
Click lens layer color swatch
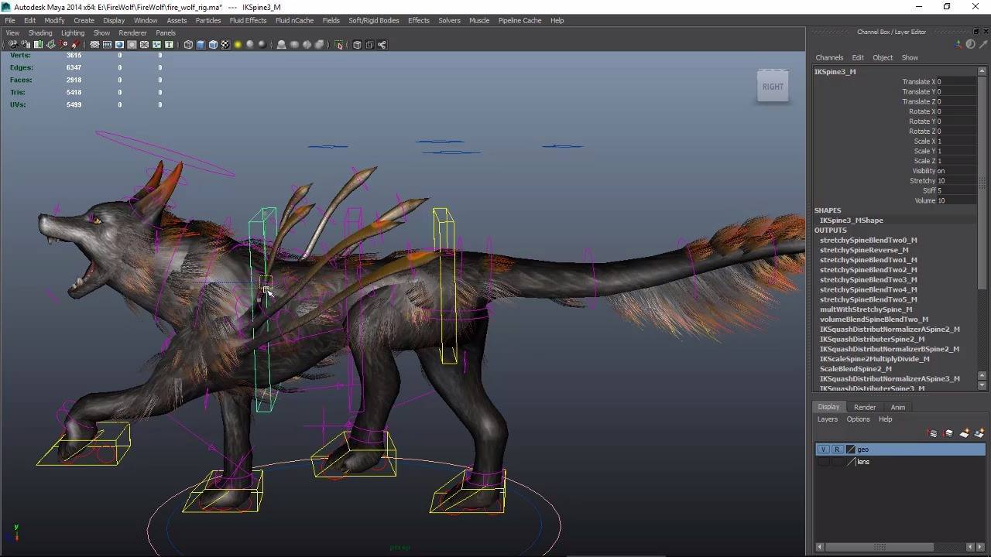[x=851, y=462]
